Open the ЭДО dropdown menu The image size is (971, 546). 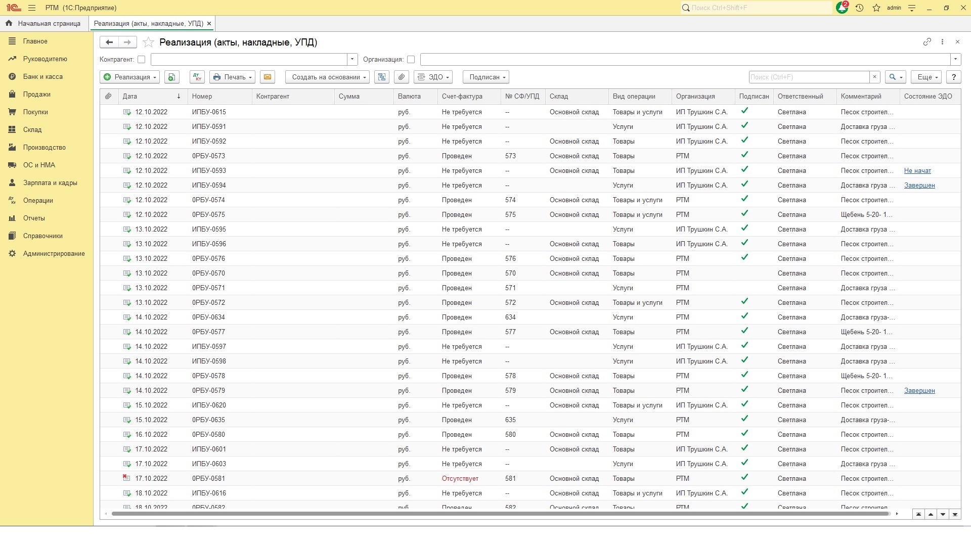(x=433, y=77)
